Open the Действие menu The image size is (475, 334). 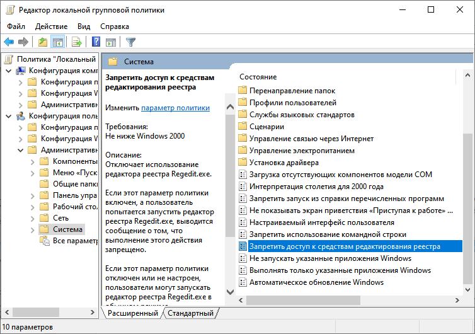pos(51,26)
